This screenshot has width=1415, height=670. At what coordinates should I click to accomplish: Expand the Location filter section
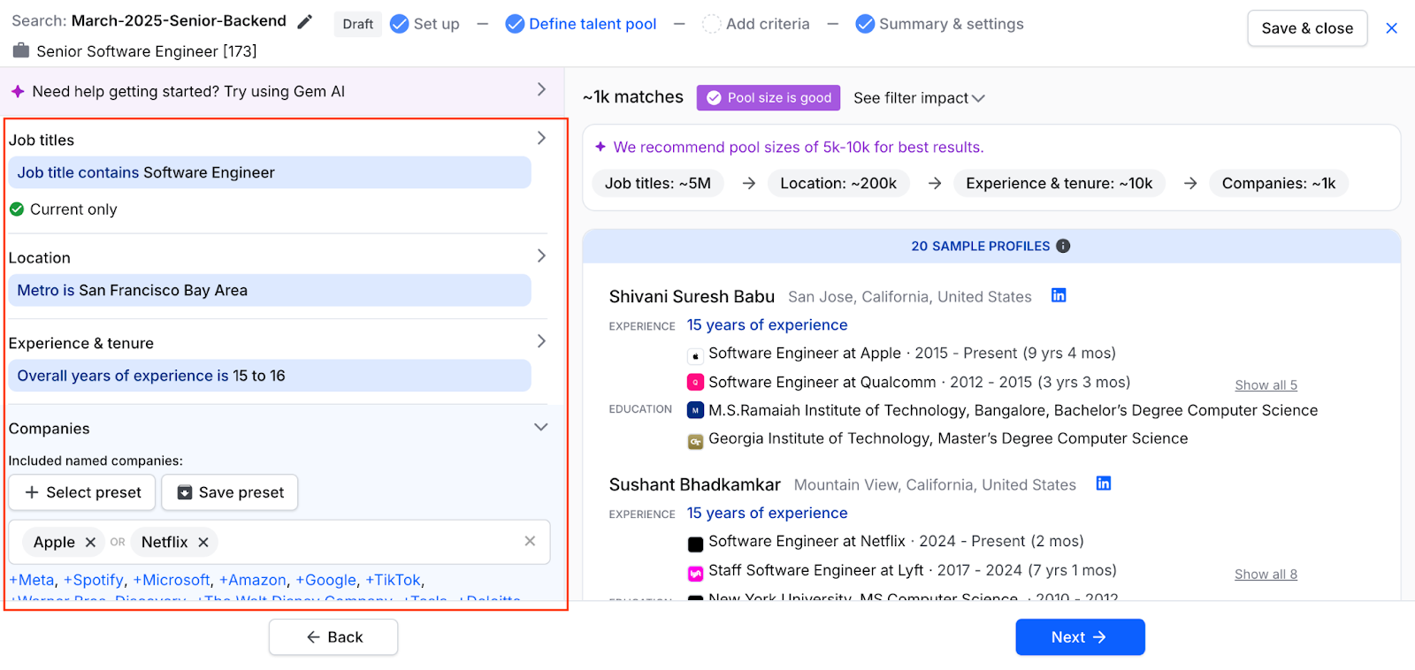point(541,255)
